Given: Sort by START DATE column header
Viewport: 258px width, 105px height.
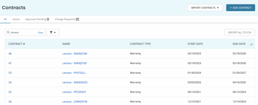Looking at the screenshot, I should coord(195,44).
